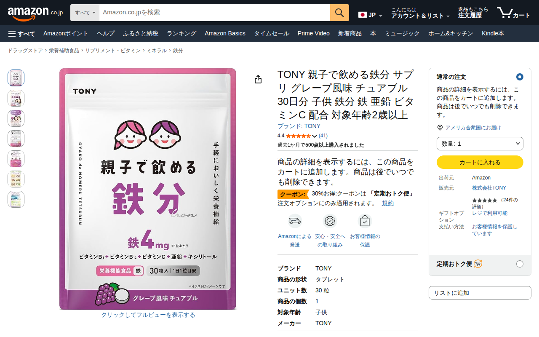Image resolution: width=539 pixels, height=337 pixels.
Task: Open ヘルプ in navigation bar
Action: [x=105, y=34]
